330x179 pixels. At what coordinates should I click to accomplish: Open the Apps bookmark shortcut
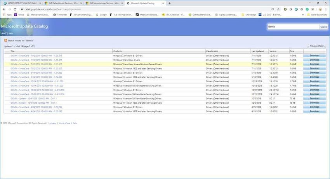[x=7, y=15]
